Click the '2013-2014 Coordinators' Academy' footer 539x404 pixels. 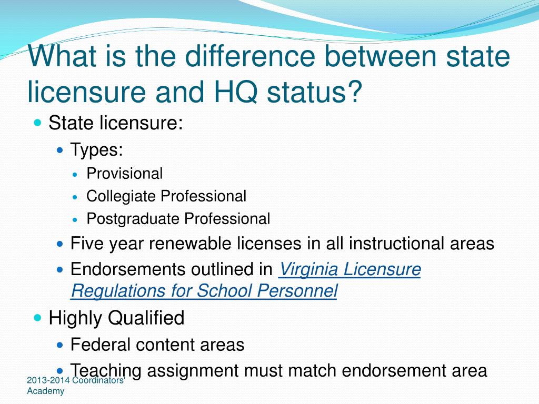(76, 386)
